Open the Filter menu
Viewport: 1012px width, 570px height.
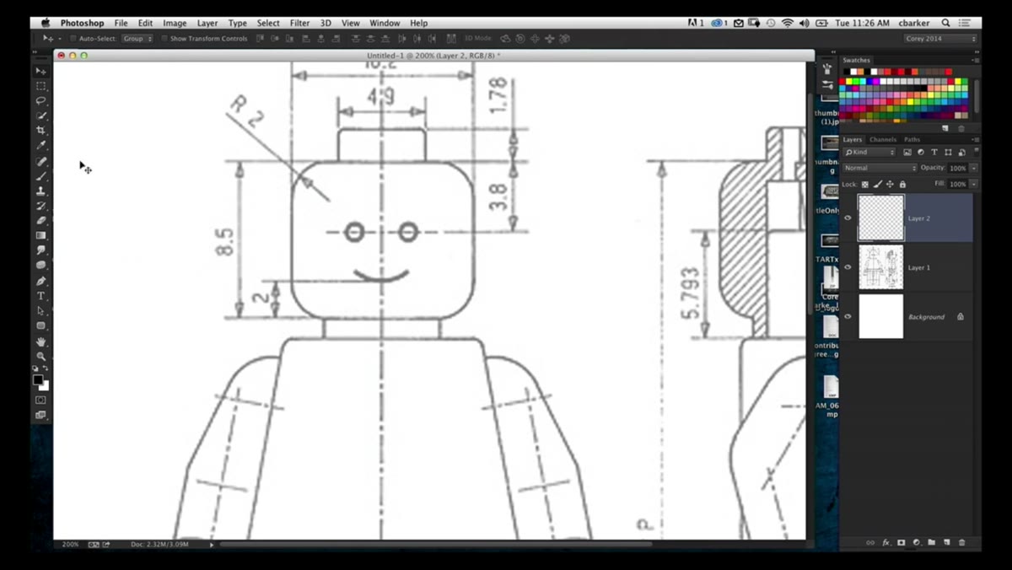click(300, 23)
